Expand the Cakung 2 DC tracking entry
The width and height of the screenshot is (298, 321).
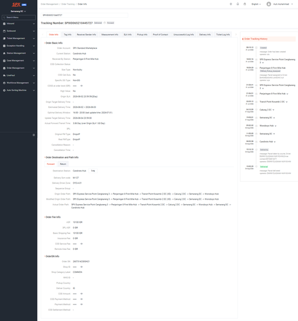274,110
